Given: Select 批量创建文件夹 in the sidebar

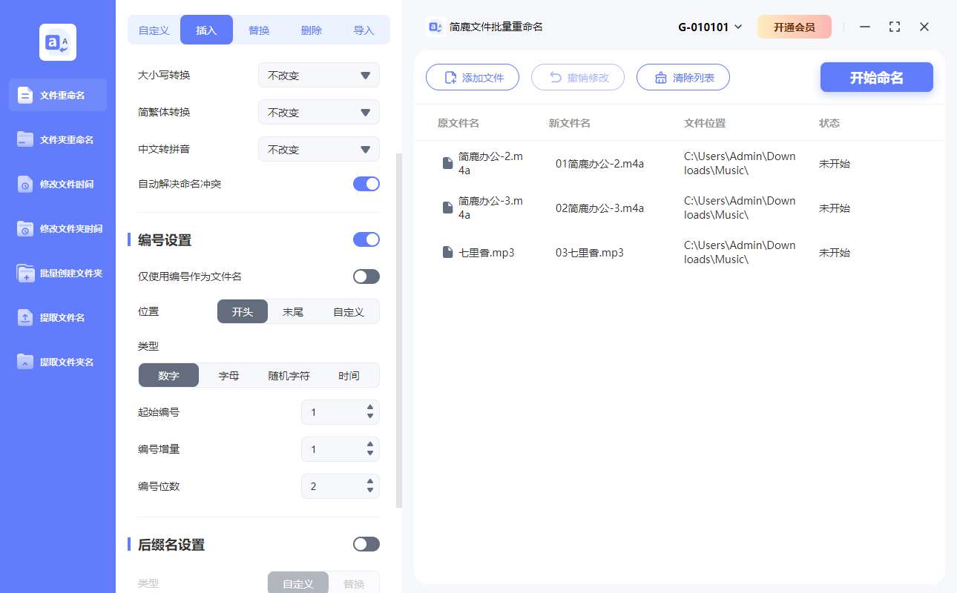Looking at the screenshot, I should tap(57, 273).
